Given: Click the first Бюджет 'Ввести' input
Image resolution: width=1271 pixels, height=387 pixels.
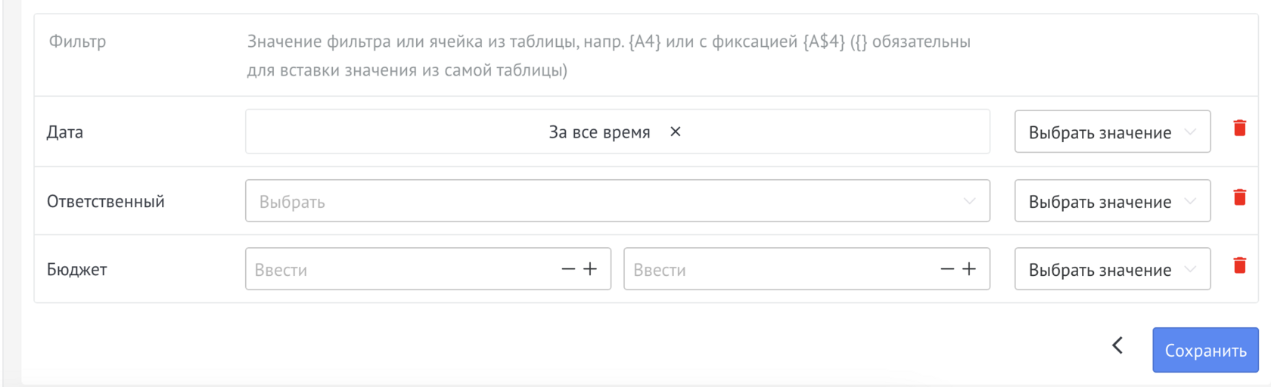Looking at the screenshot, I should pyautogui.click(x=401, y=270).
